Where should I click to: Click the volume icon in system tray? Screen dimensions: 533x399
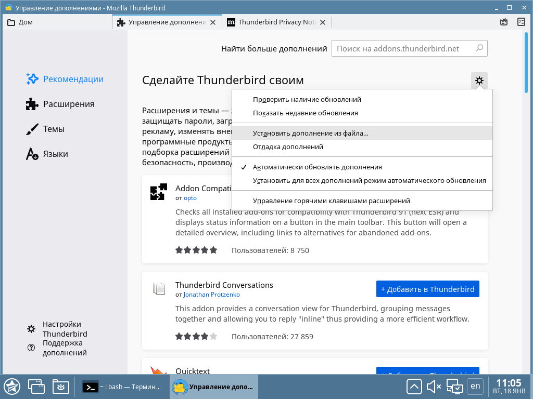click(x=433, y=387)
